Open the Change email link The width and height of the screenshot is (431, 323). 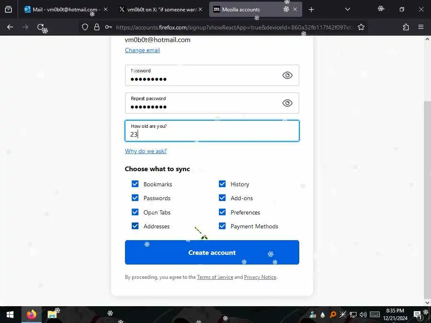tap(142, 50)
